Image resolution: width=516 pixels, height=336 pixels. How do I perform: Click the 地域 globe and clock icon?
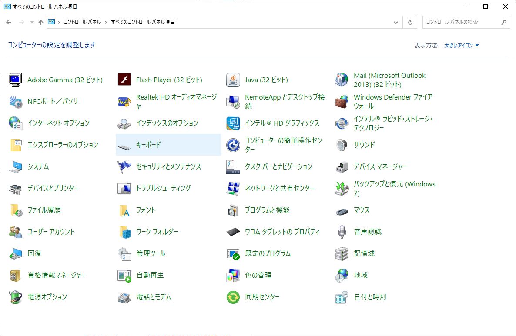tap(342, 275)
